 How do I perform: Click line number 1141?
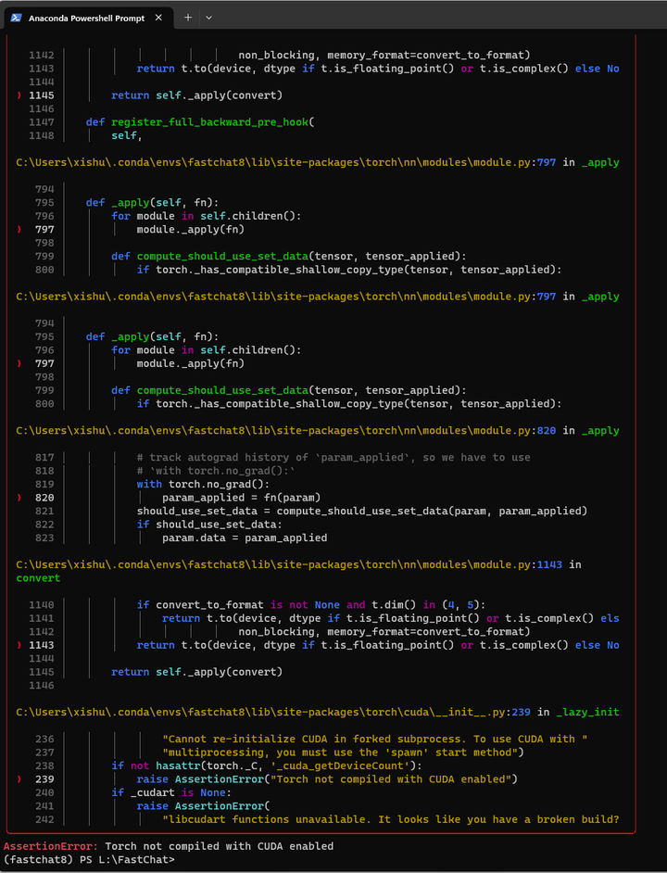[42, 618]
